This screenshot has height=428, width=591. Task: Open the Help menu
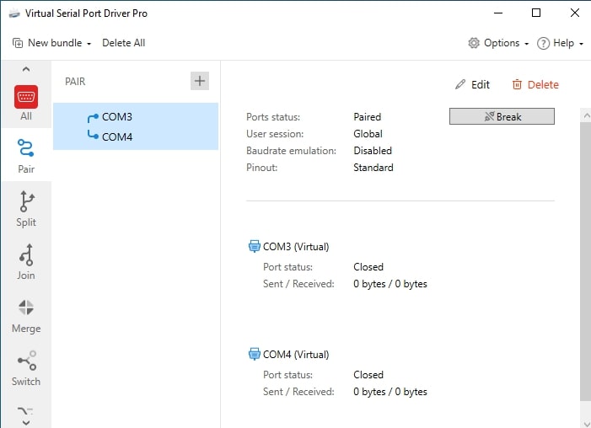click(x=561, y=43)
